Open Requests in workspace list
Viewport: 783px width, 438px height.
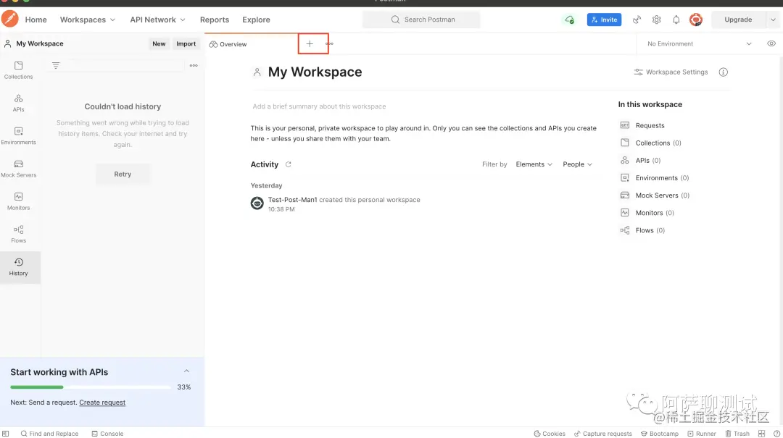click(642, 125)
